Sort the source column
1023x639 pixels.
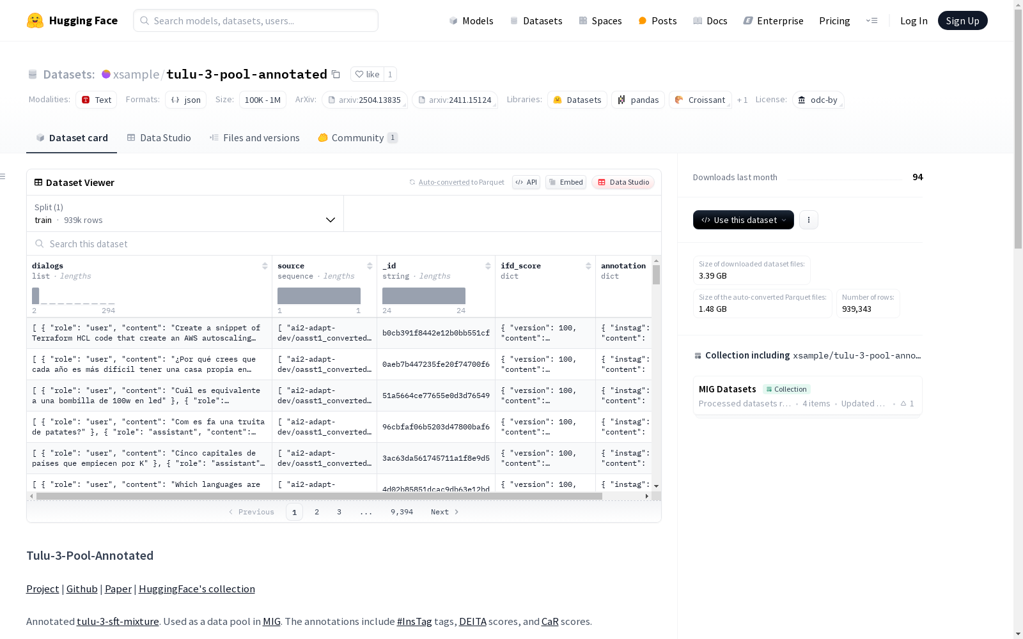click(370, 266)
